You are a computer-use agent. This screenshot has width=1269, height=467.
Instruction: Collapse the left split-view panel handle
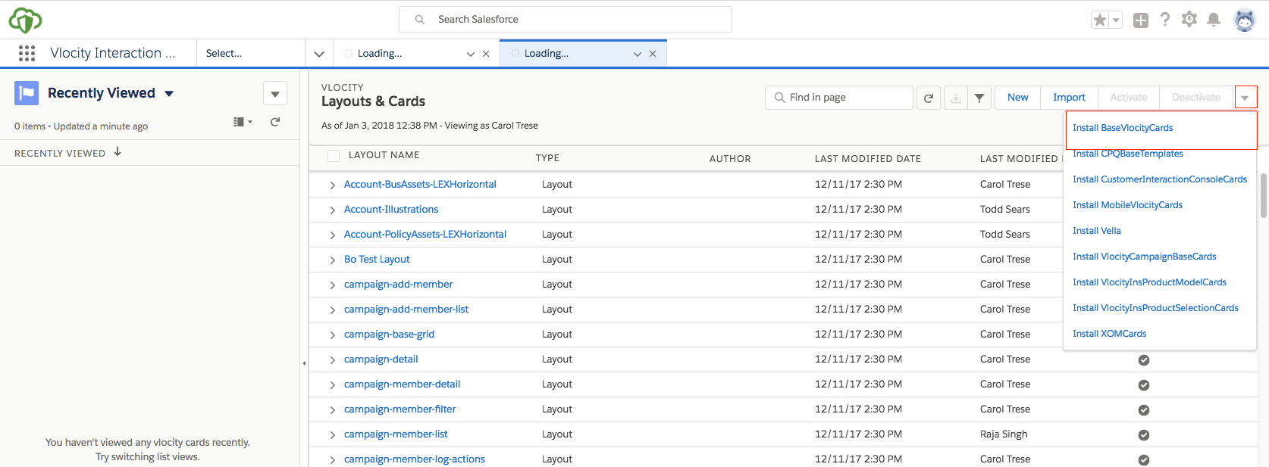pyautogui.click(x=304, y=363)
